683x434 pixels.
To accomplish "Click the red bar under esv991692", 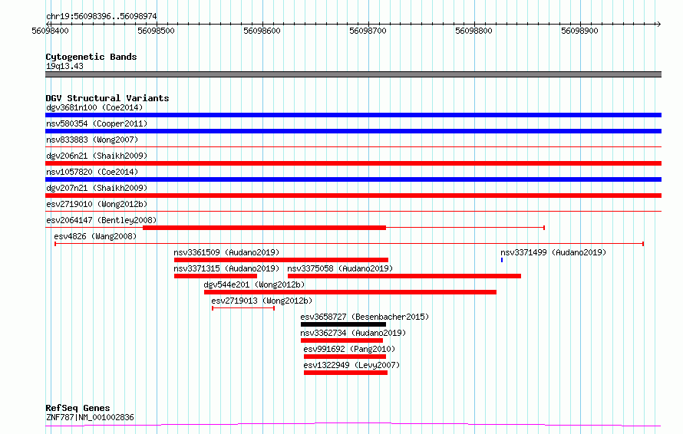I will click(345, 357).
